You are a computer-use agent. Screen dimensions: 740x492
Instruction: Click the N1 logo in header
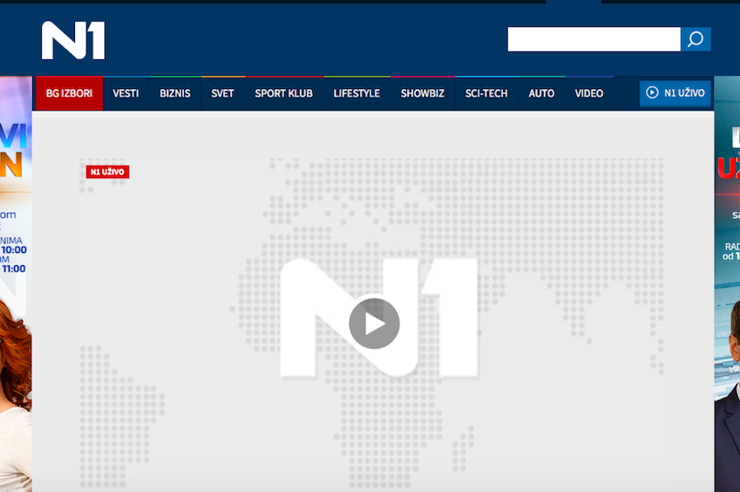pos(73,41)
